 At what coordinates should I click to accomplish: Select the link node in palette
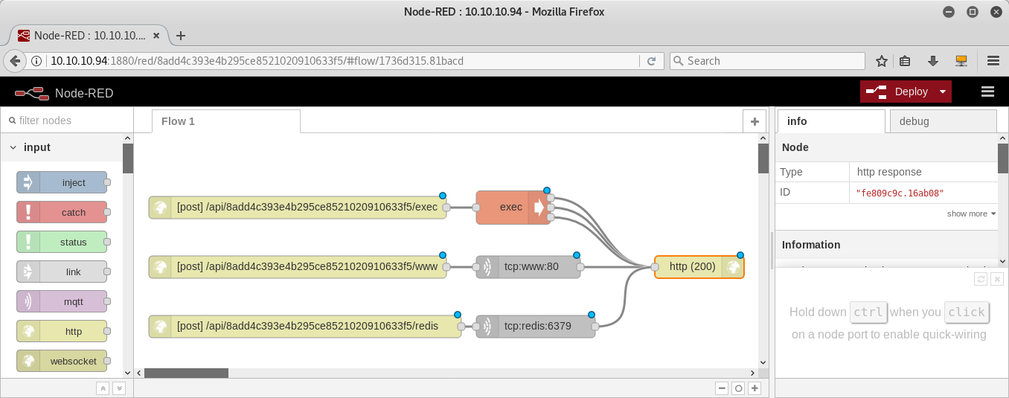click(62, 272)
